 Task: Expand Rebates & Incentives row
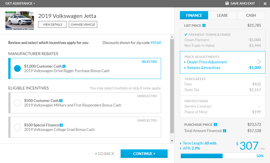pos(204,68)
